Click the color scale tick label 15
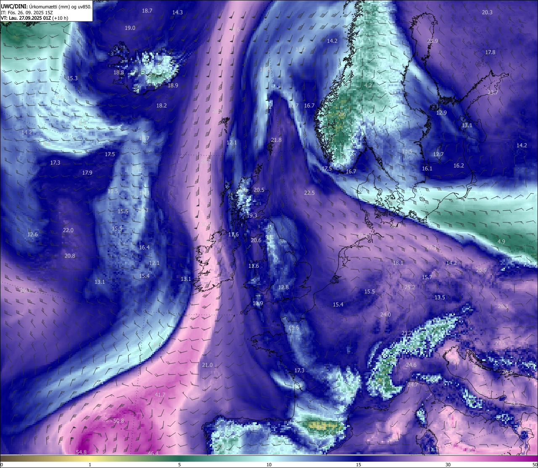 point(359,465)
